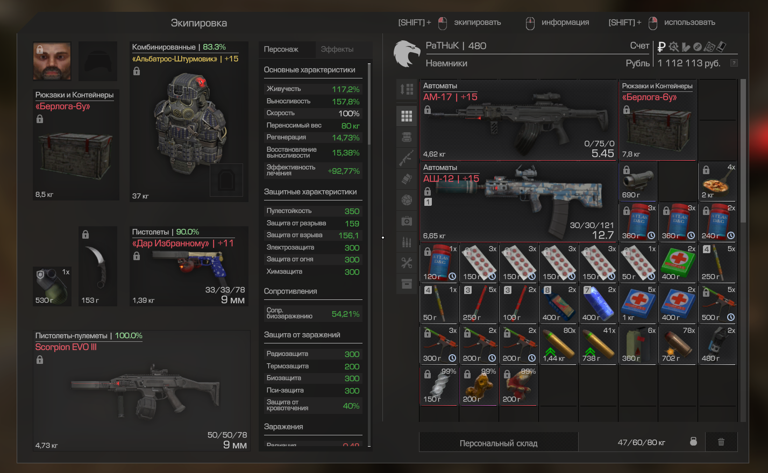The image size is (768, 473).
Task: Click the empty helmet slot
Action: tap(98, 61)
